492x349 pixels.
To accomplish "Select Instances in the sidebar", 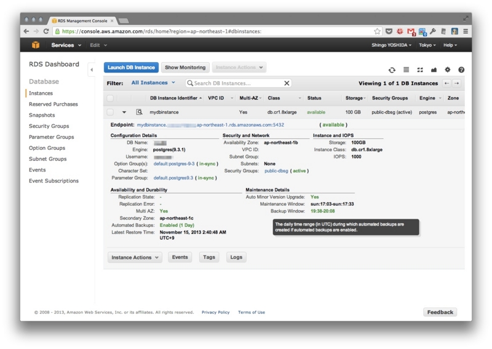I will tap(41, 93).
